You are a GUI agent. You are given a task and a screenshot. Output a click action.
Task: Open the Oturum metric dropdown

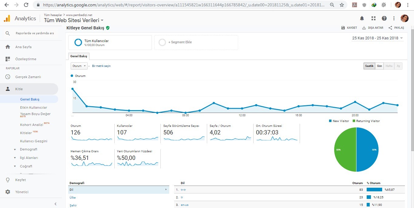(79, 66)
